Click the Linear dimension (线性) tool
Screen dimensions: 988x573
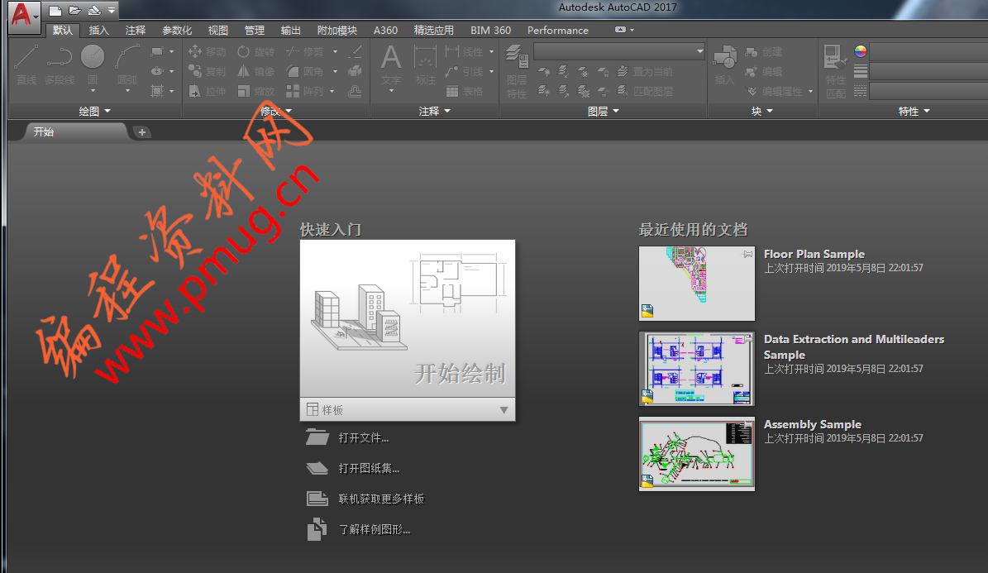(x=465, y=52)
